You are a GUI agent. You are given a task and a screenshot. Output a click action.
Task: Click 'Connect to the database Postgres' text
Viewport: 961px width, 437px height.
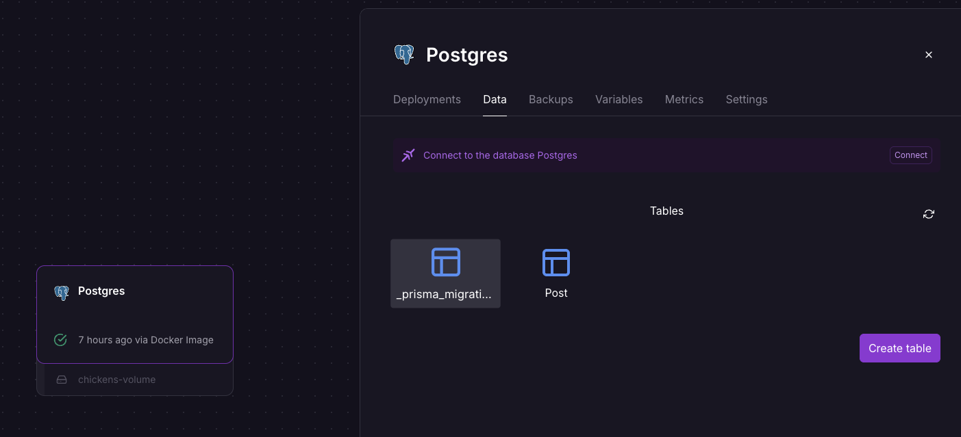(500, 155)
